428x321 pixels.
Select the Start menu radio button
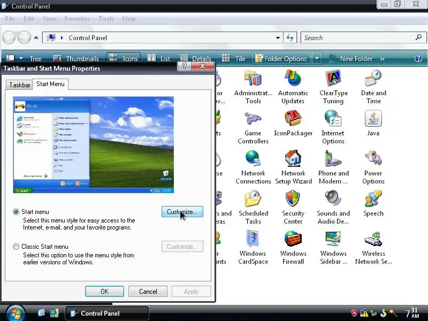click(16, 212)
